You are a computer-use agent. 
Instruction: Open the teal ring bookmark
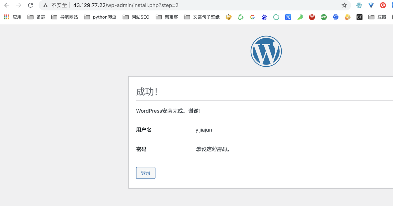276,17
